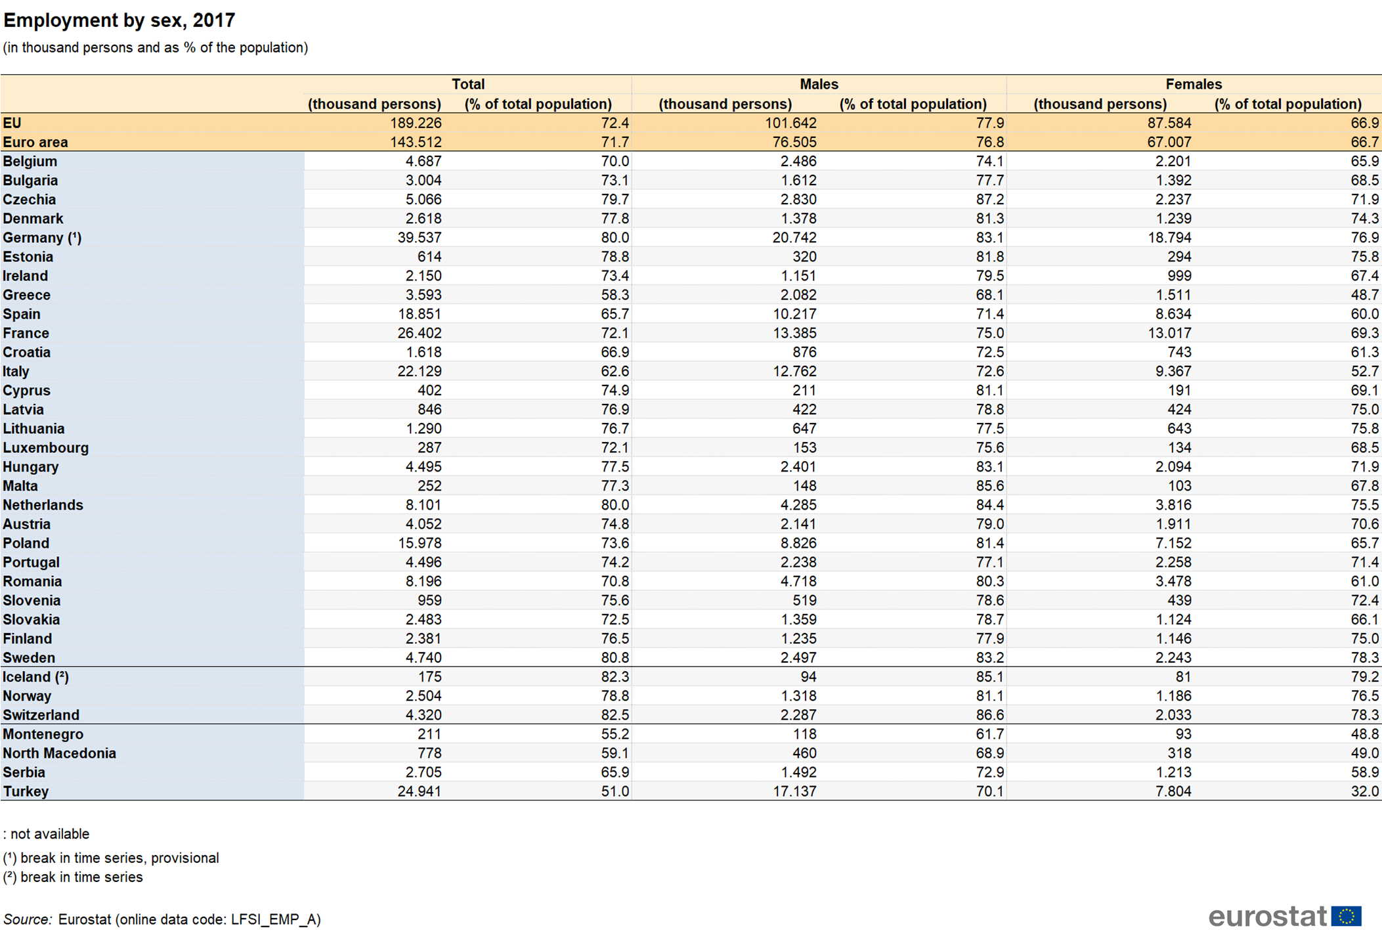Select the 'Czechia' row label
1382x947 pixels.
[x=30, y=199]
